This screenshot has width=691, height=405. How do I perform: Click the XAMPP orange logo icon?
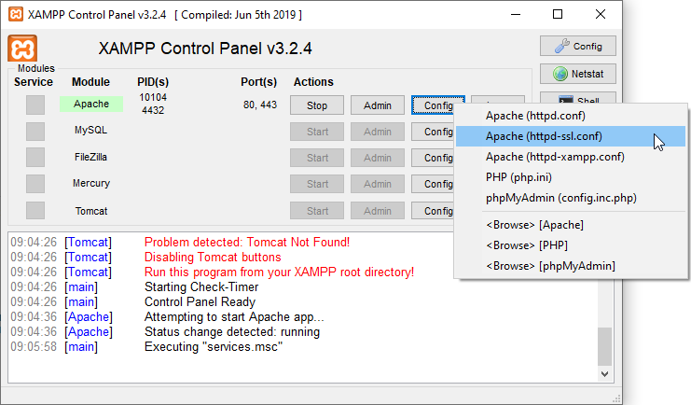[x=22, y=49]
